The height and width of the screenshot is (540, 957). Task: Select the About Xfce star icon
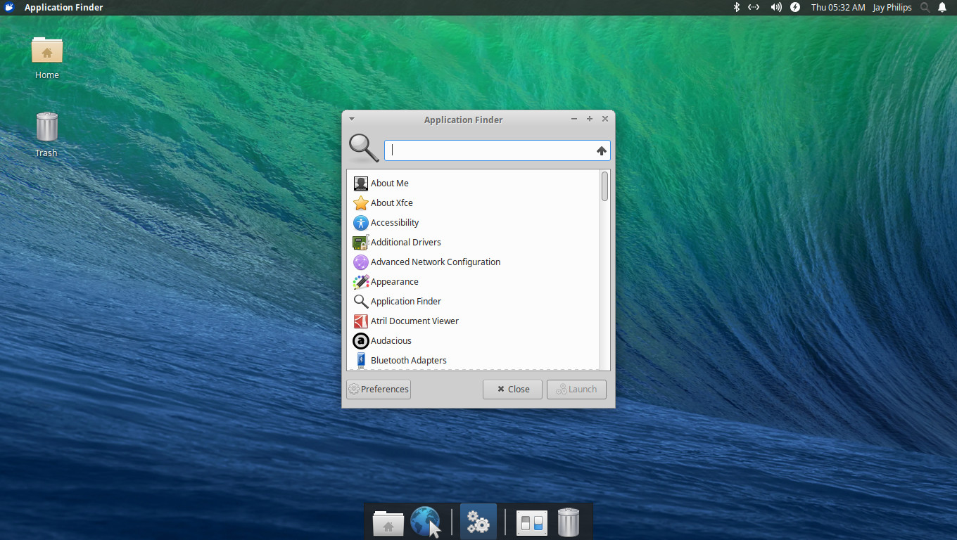360,203
